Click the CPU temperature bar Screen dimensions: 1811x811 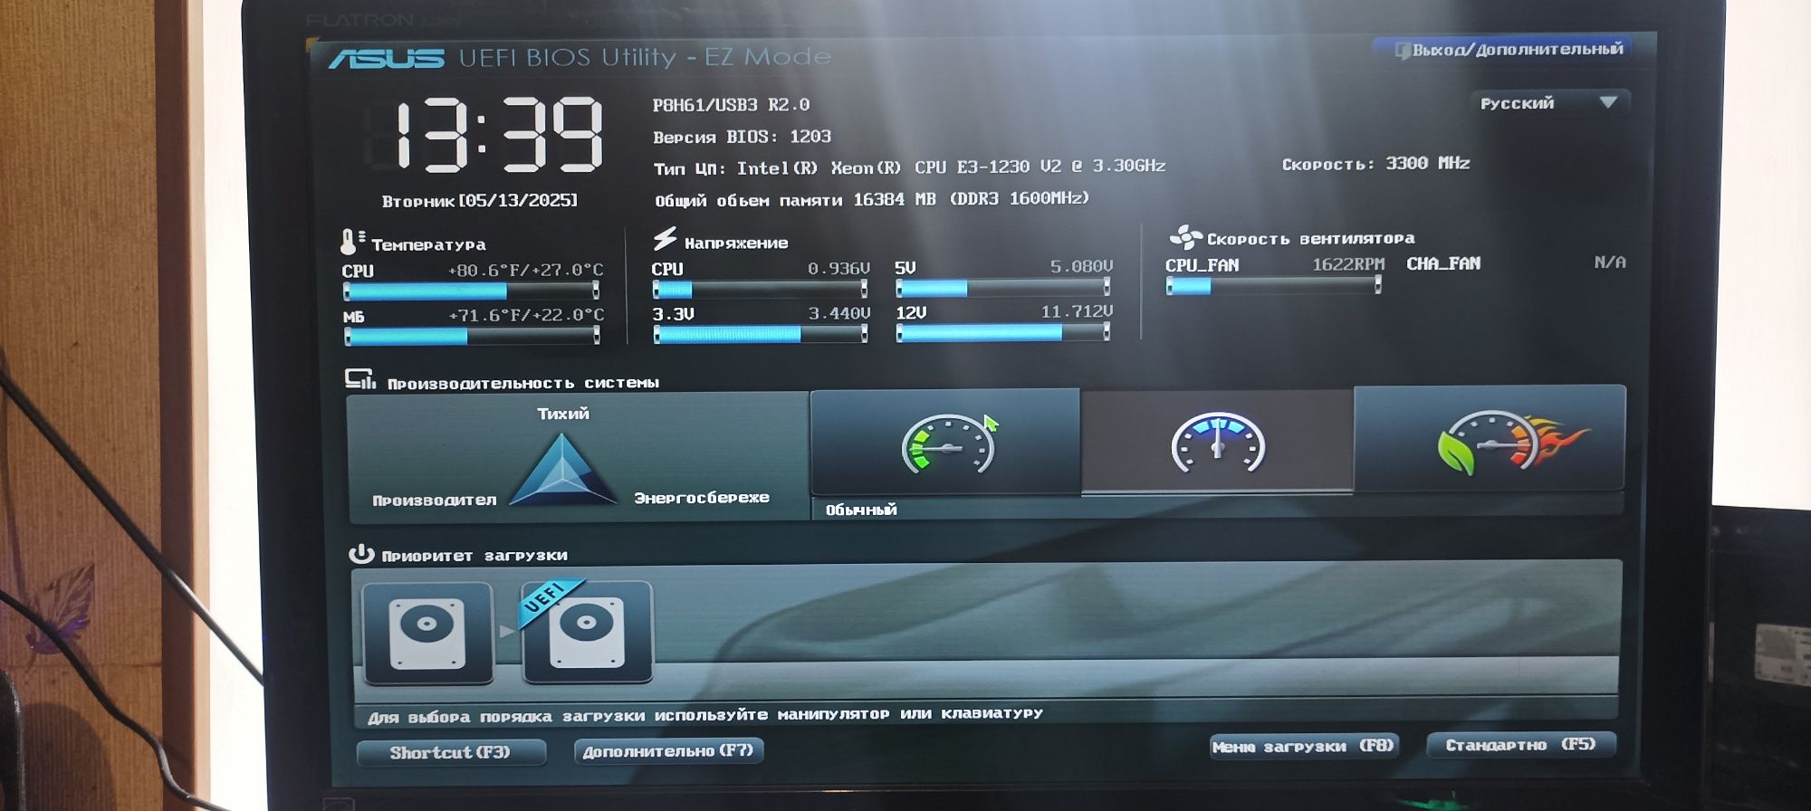point(471,291)
